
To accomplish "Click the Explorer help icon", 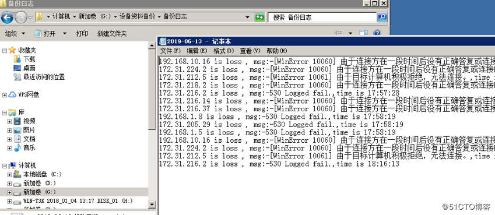I will [377, 33].
